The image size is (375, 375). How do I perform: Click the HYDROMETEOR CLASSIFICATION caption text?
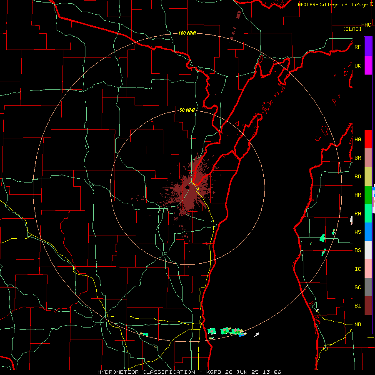[146, 372]
